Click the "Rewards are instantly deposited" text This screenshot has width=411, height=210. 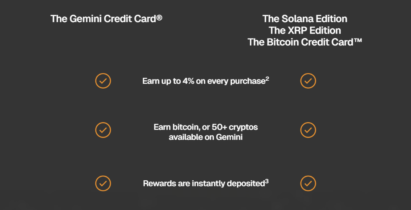pyautogui.click(x=204, y=184)
